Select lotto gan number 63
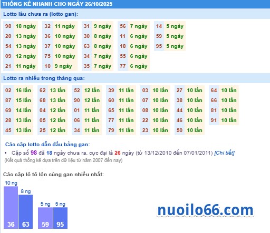Screen dimensions: 270x233 click(x=86, y=46)
